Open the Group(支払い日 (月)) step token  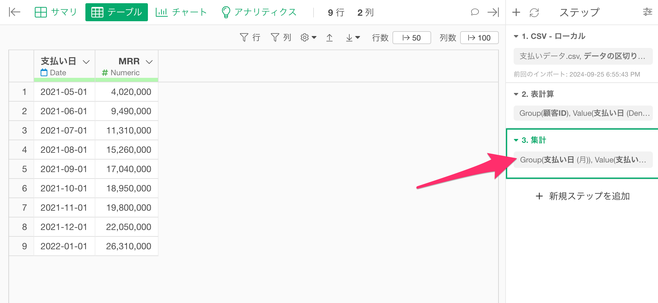click(x=583, y=160)
